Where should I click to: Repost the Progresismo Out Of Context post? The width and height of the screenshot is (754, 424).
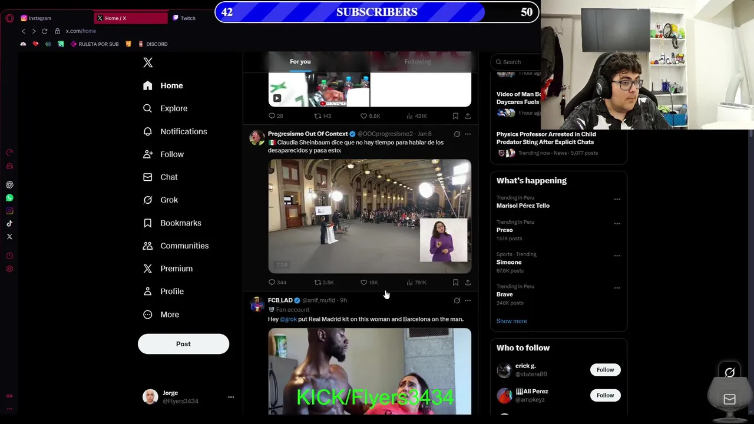[x=324, y=283]
